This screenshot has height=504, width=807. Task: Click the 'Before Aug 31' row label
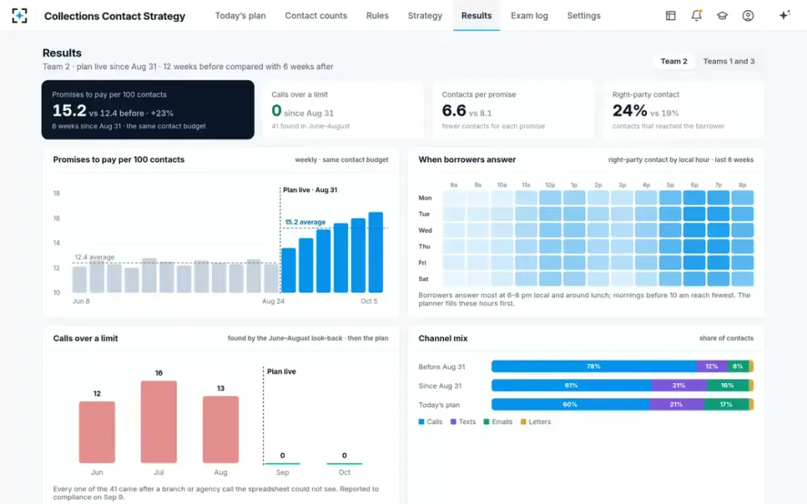point(441,367)
